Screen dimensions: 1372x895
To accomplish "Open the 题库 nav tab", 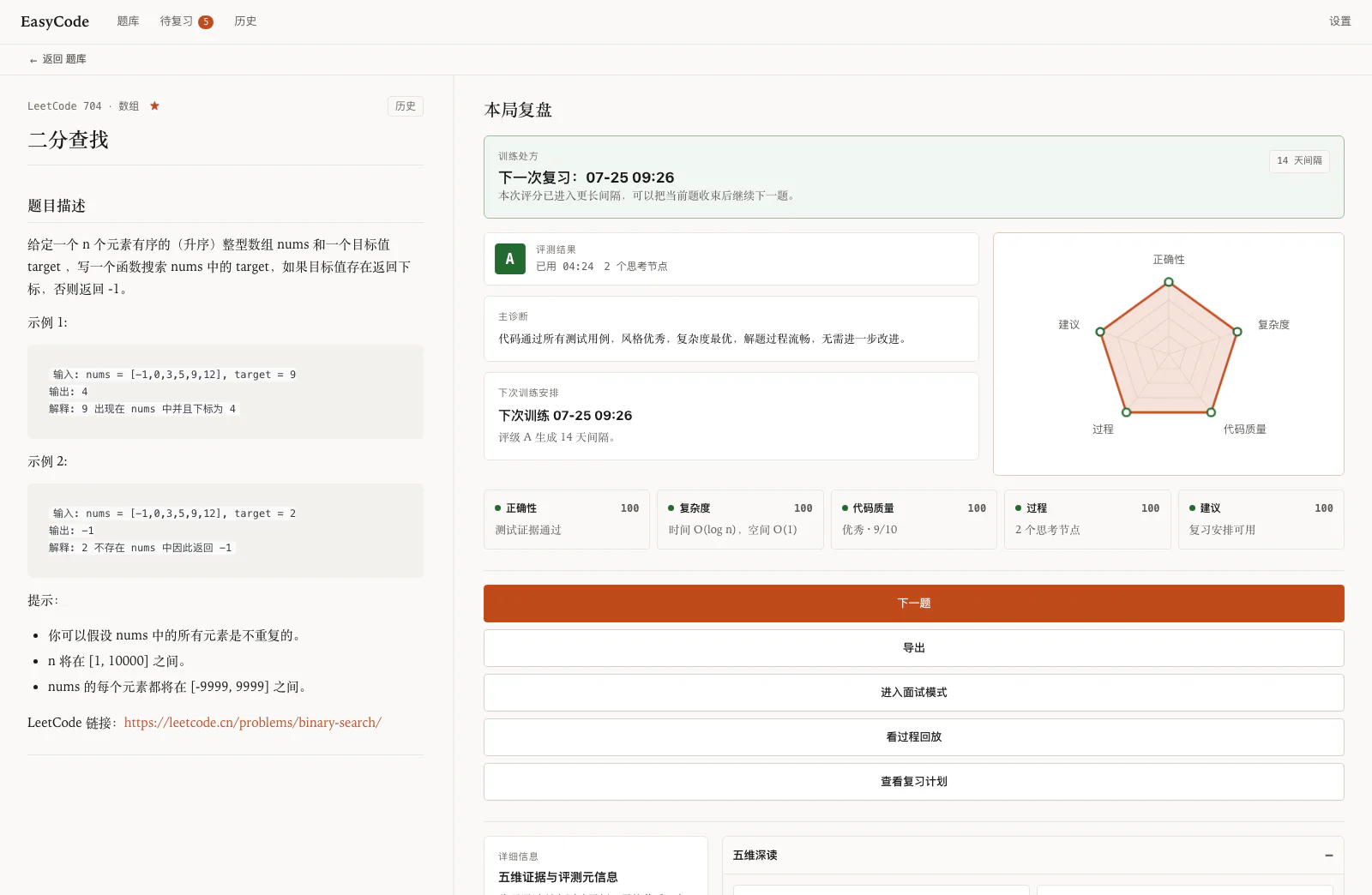I will pyautogui.click(x=128, y=21).
